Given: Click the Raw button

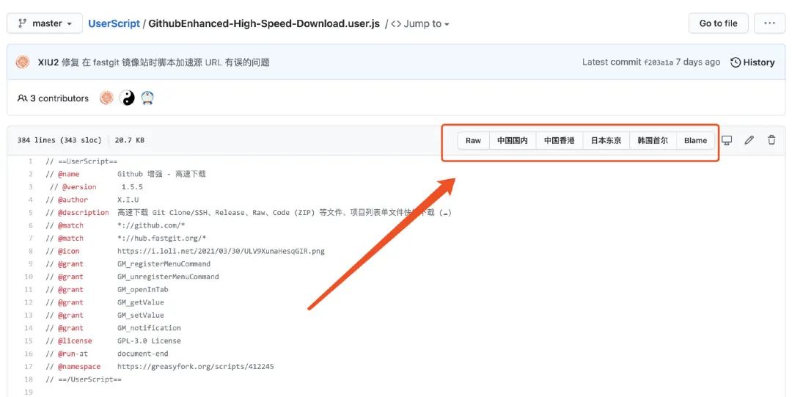Looking at the screenshot, I should click(x=473, y=141).
